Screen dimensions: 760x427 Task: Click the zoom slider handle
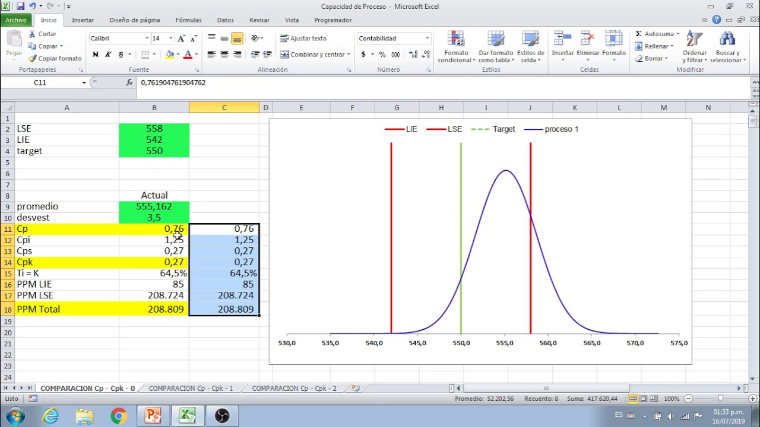(x=720, y=399)
